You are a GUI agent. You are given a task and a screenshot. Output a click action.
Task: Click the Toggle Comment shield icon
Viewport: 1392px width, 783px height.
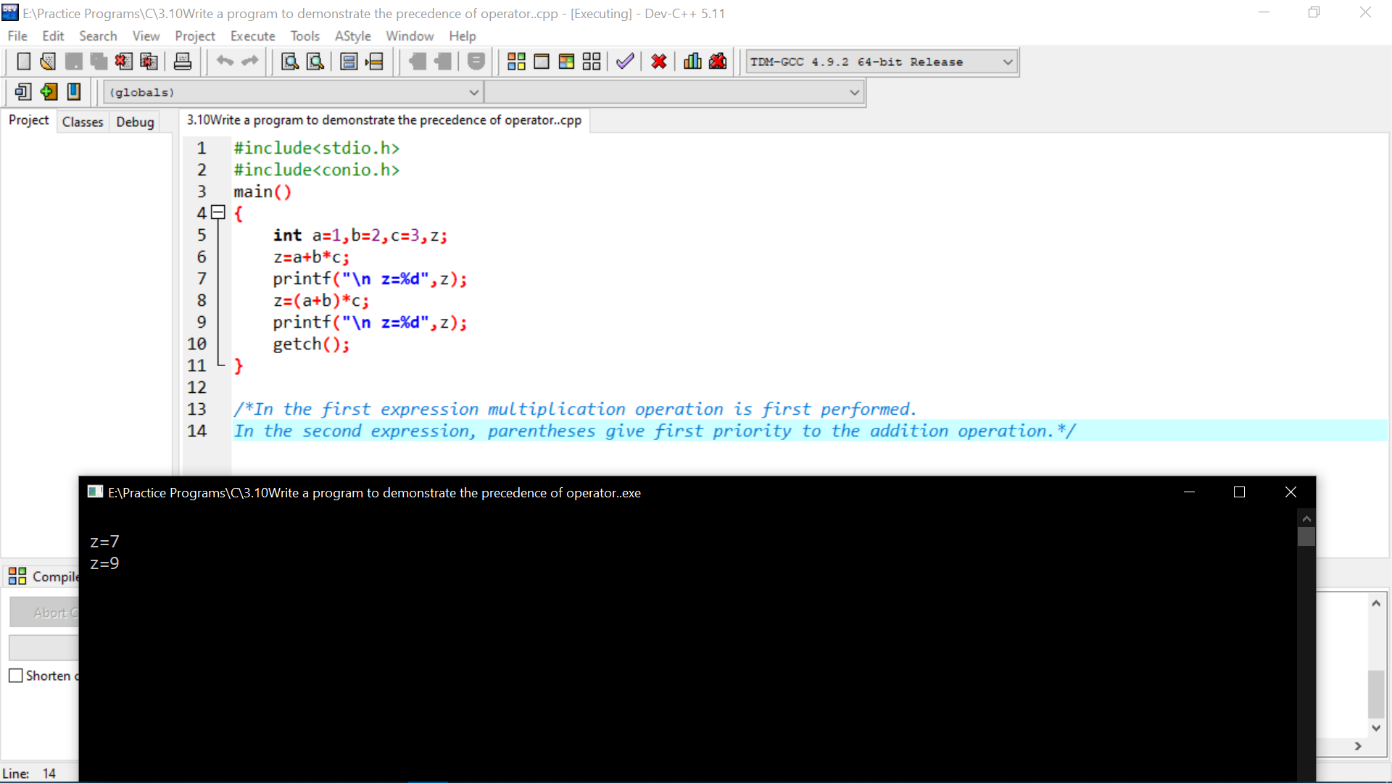click(476, 62)
